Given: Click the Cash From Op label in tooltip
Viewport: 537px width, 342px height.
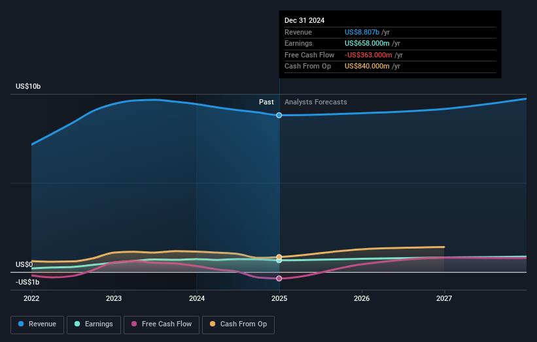Looking at the screenshot, I should point(307,67).
